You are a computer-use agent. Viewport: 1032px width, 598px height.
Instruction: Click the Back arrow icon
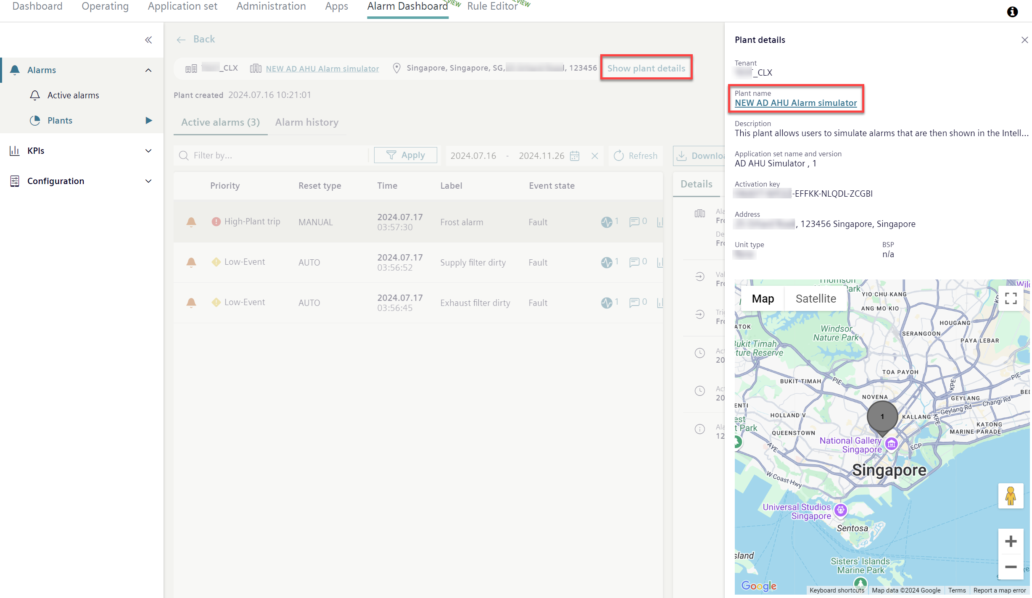(181, 40)
